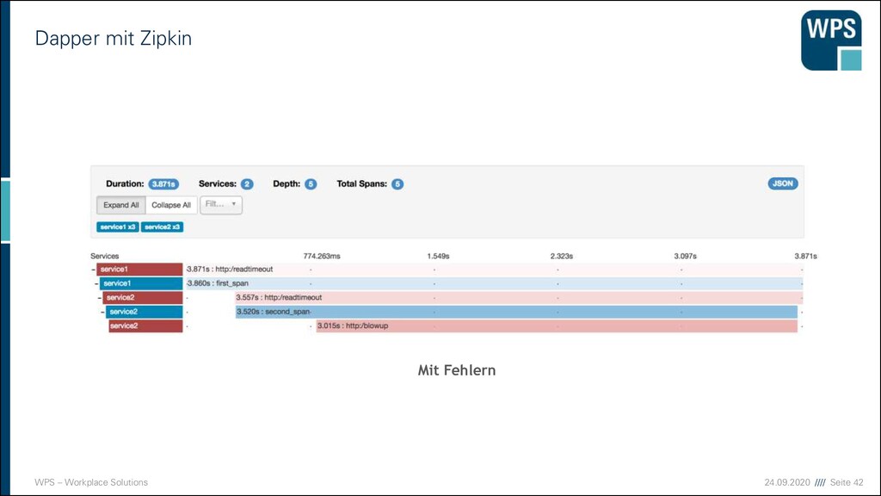
Task: Click the 774.263ms time axis label
Action: click(x=322, y=256)
